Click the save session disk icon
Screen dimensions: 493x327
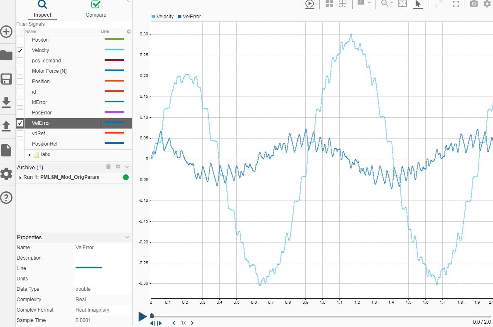6,79
